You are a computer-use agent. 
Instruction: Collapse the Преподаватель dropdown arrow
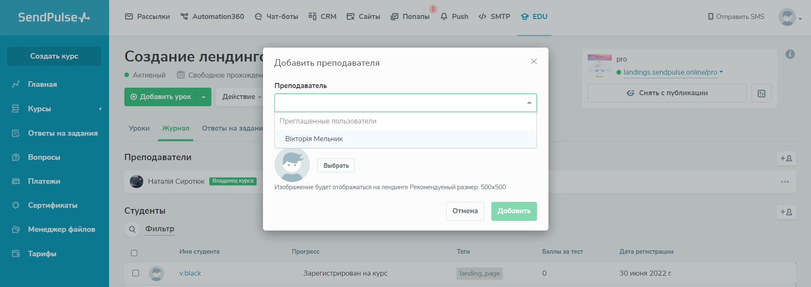click(529, 103)
